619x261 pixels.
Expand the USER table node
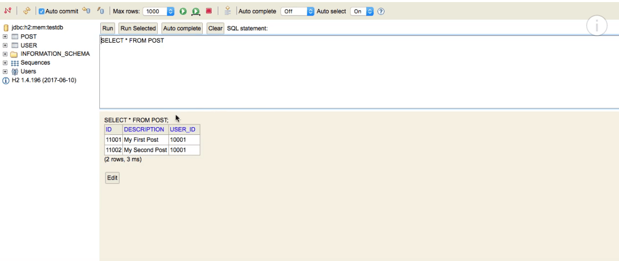click(x=5, y=45)
